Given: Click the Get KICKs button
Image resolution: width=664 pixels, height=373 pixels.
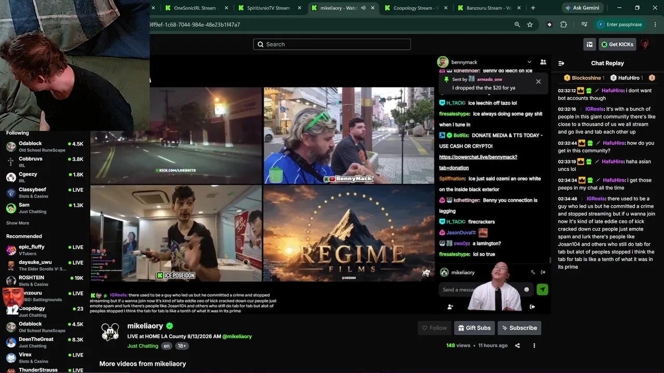Looking at the screenshot, I should point(617,45).
